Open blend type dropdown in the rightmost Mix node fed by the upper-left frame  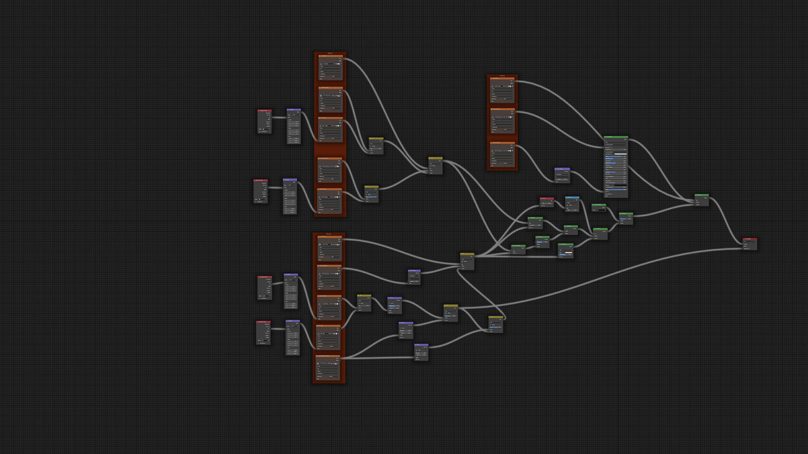point(436,164)
